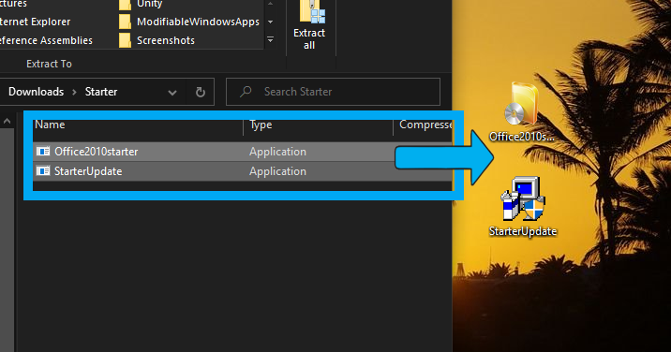Refresh the Starter folder view
This screenshot has width=671, height=352.
[x=201, y=92]
